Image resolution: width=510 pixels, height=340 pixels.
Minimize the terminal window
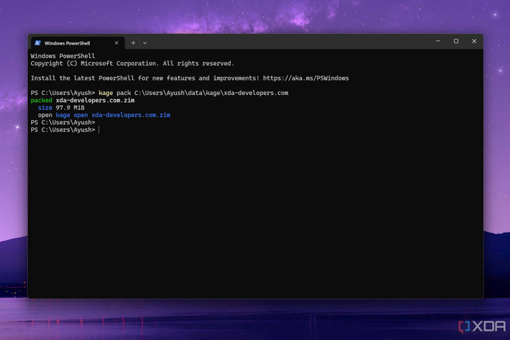[438, 41]
